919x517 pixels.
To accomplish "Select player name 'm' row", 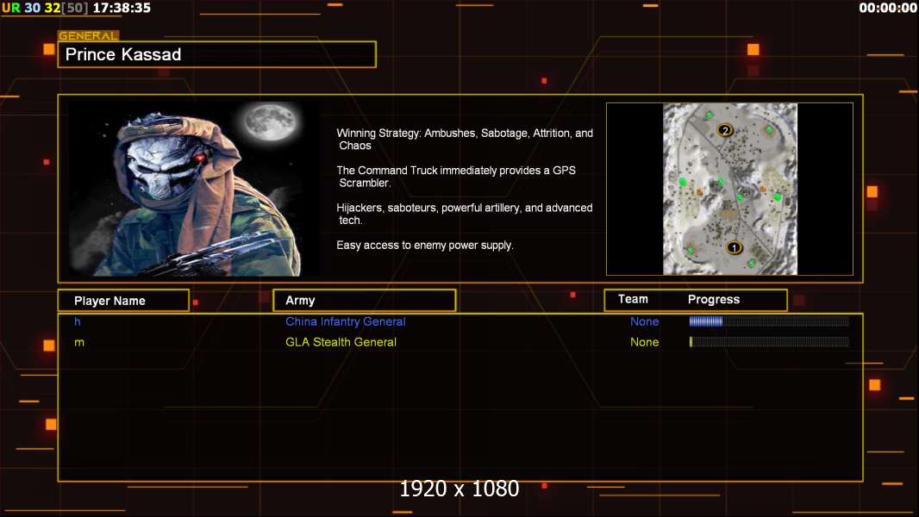I will pos(79,342).
